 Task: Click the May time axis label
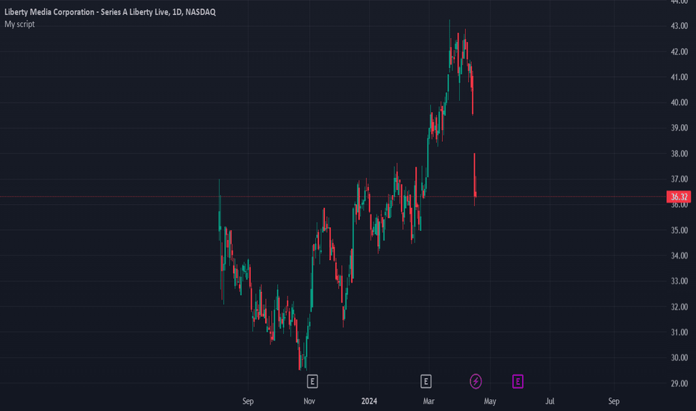pos(490,401)
